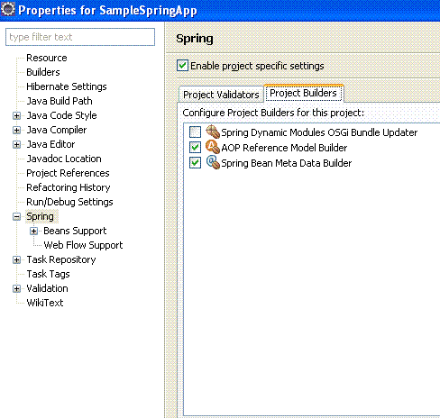Expand the Java Code Style node
This screenshot has height=418, width=440.
17,115
